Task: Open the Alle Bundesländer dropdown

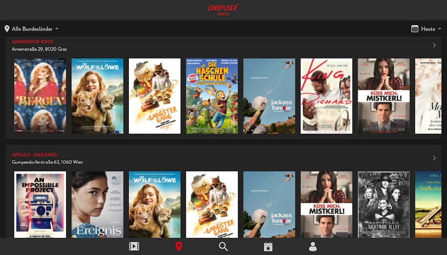Action: point(35,29)
